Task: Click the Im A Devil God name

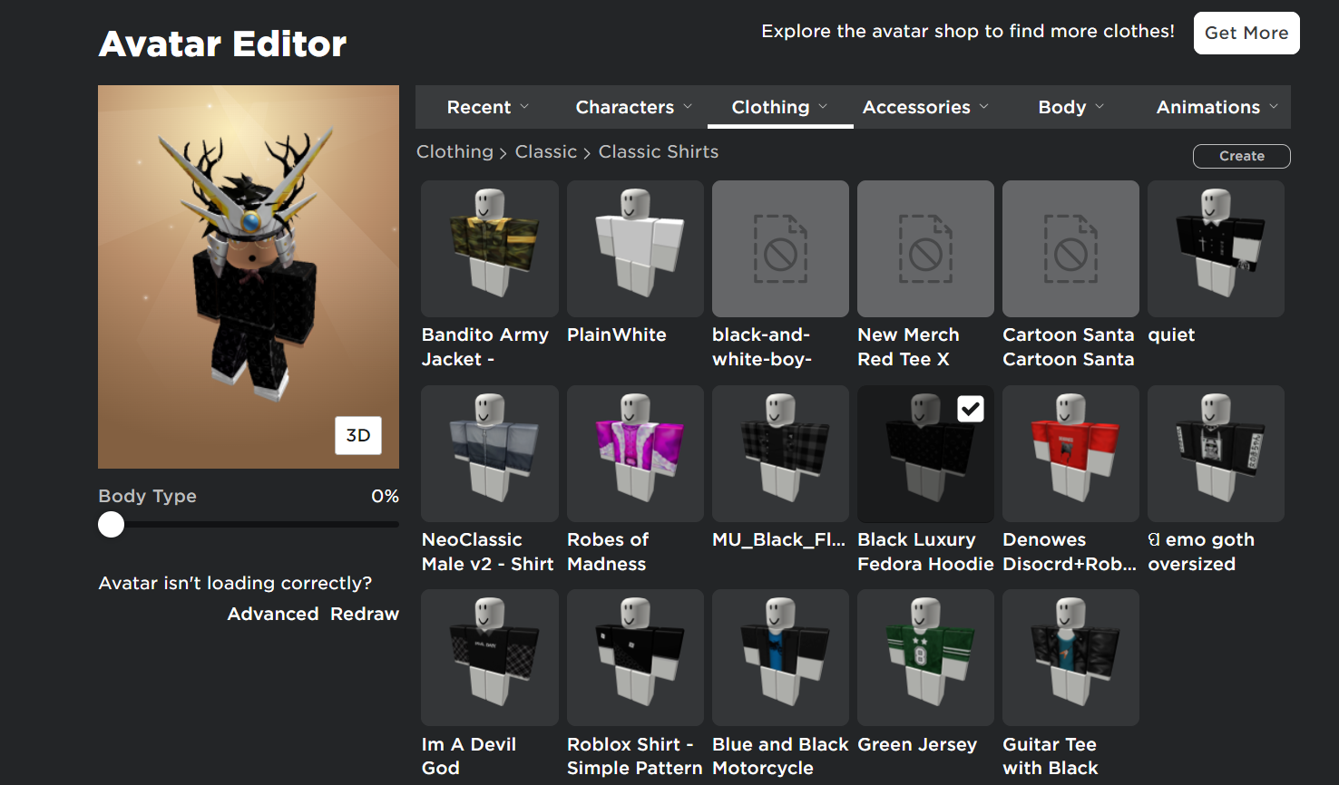Action: 469,756
